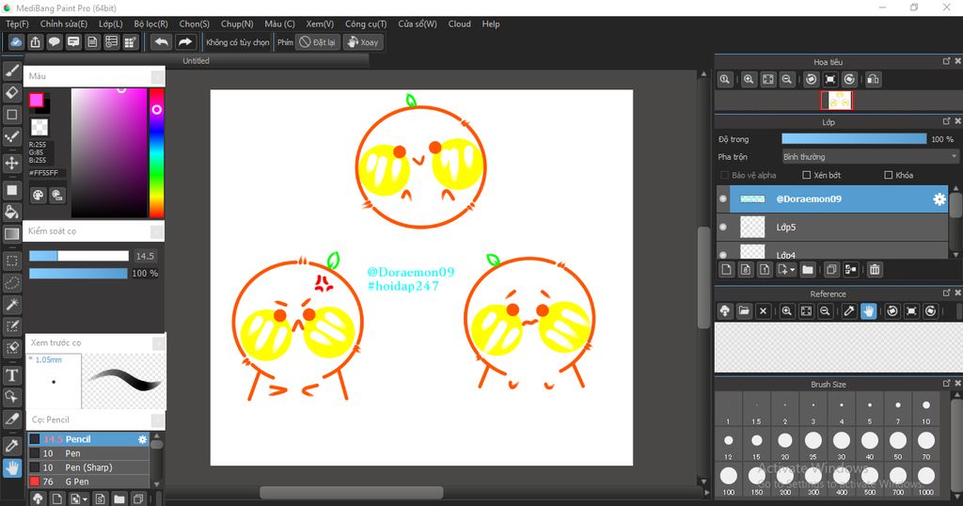Expand the add-brush dropdown in brush panel

coord(86,498)
